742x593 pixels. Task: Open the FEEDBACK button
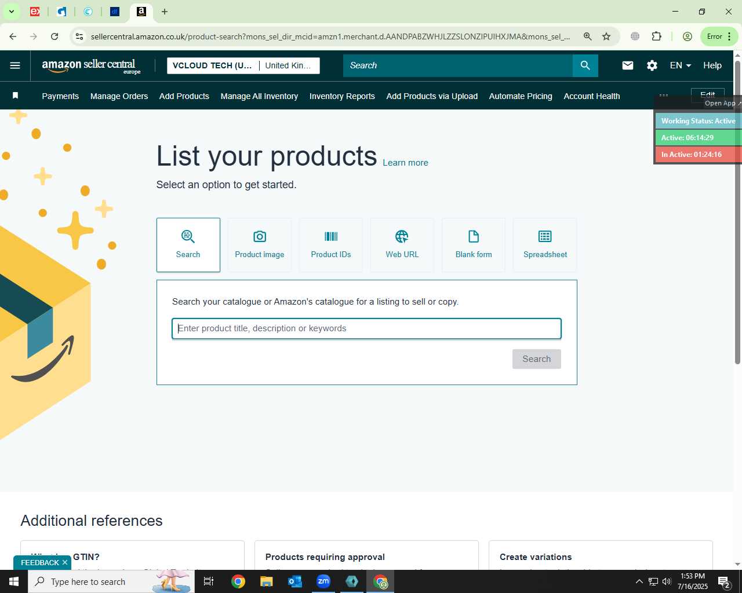tap(39, 562)
